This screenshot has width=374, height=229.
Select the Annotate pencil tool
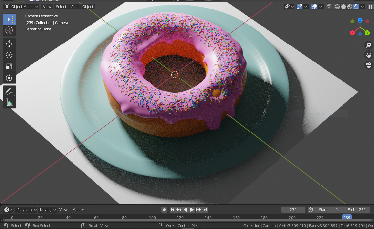9,91
